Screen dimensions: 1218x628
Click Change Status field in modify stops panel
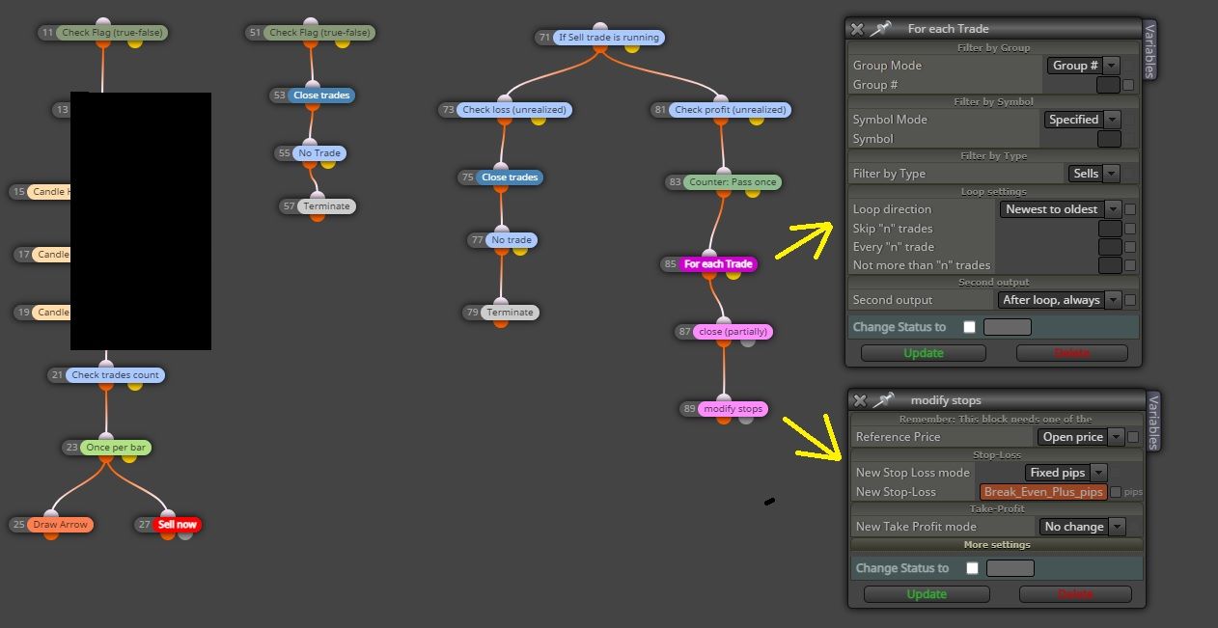[x=1010, y=568]
